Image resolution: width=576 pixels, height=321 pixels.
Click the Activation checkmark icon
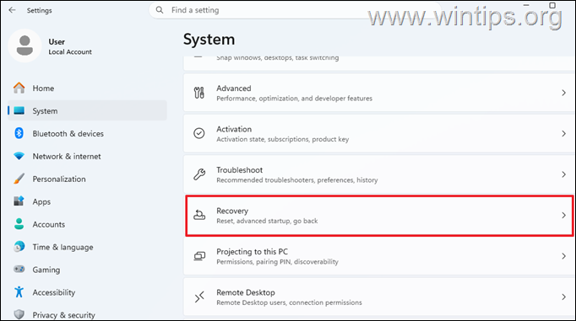pos(199,133)
